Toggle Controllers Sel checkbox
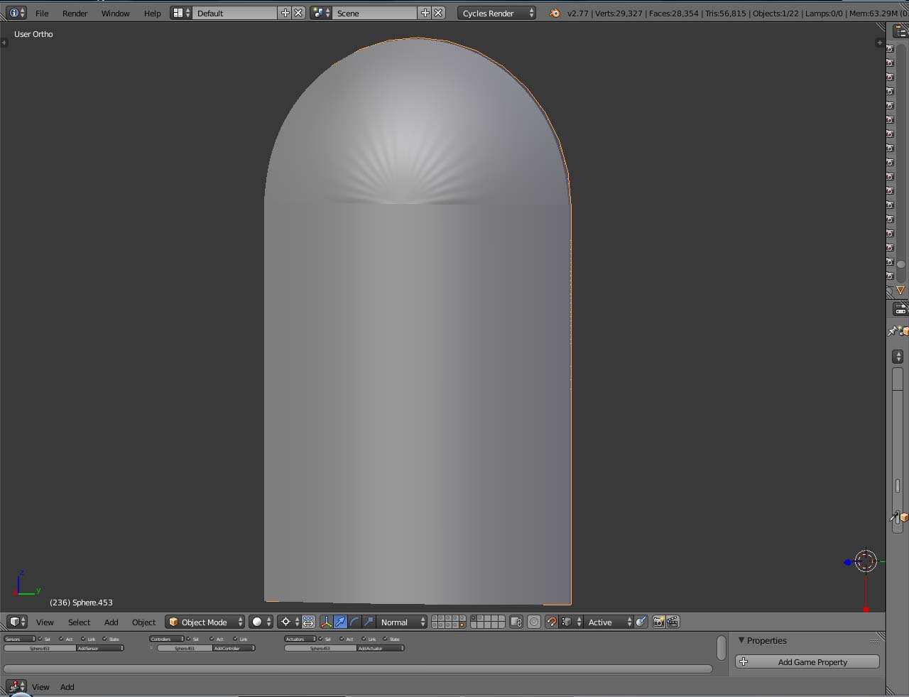Screen dimensions: 909x697 pyautogui.click(x=189, y=639)
